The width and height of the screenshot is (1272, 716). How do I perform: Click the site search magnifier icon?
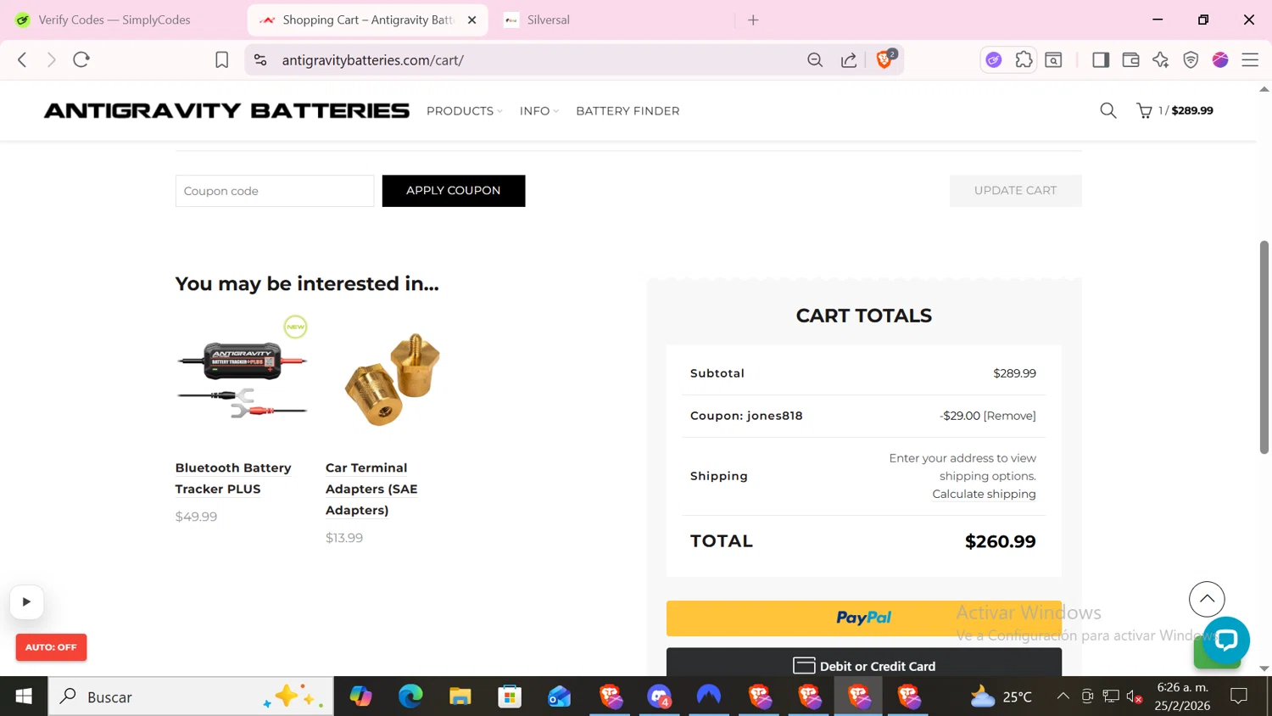[1107, 110]
